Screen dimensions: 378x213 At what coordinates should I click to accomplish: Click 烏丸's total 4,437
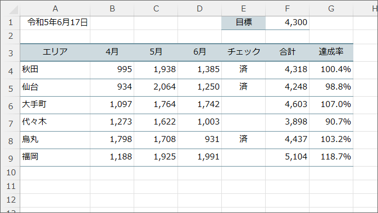tap(288, 140)
